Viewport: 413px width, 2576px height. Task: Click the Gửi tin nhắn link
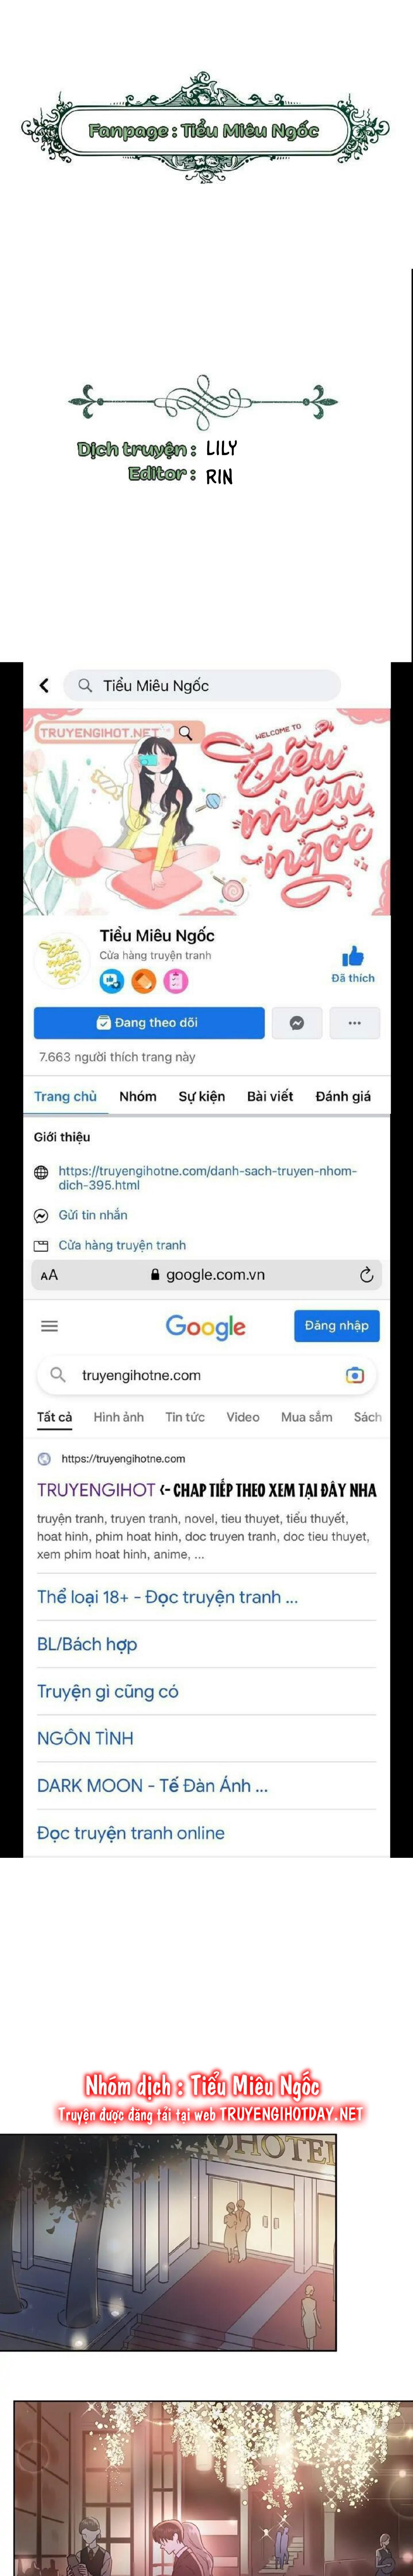pyautogui.click(x=93, y=1215)
